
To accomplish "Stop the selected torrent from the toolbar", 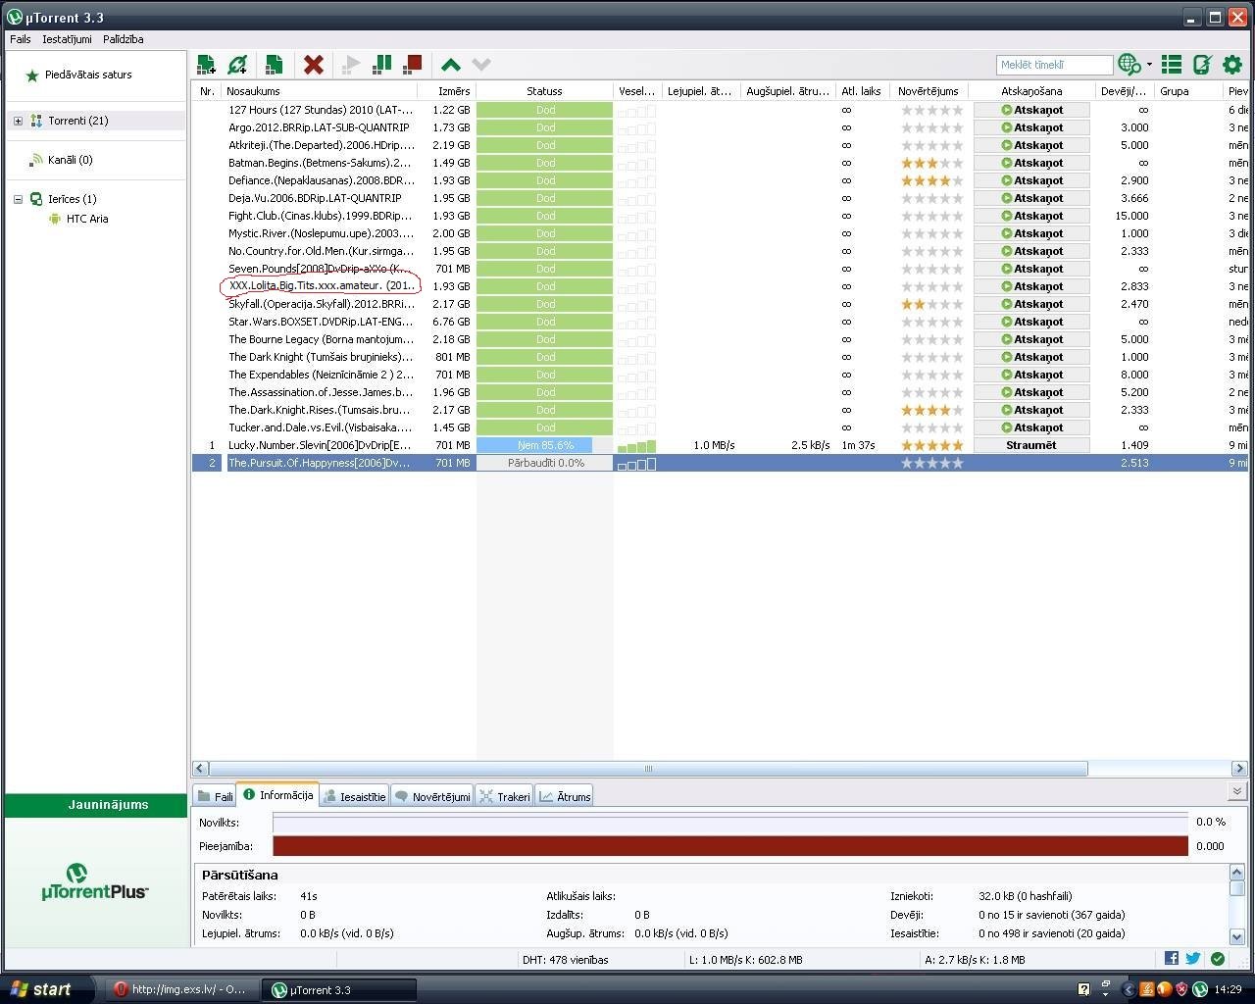I will tap(413, 65).
